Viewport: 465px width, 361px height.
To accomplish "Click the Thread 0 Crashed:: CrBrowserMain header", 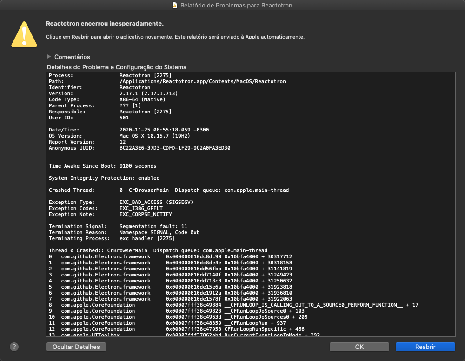I will coord(158,250).
